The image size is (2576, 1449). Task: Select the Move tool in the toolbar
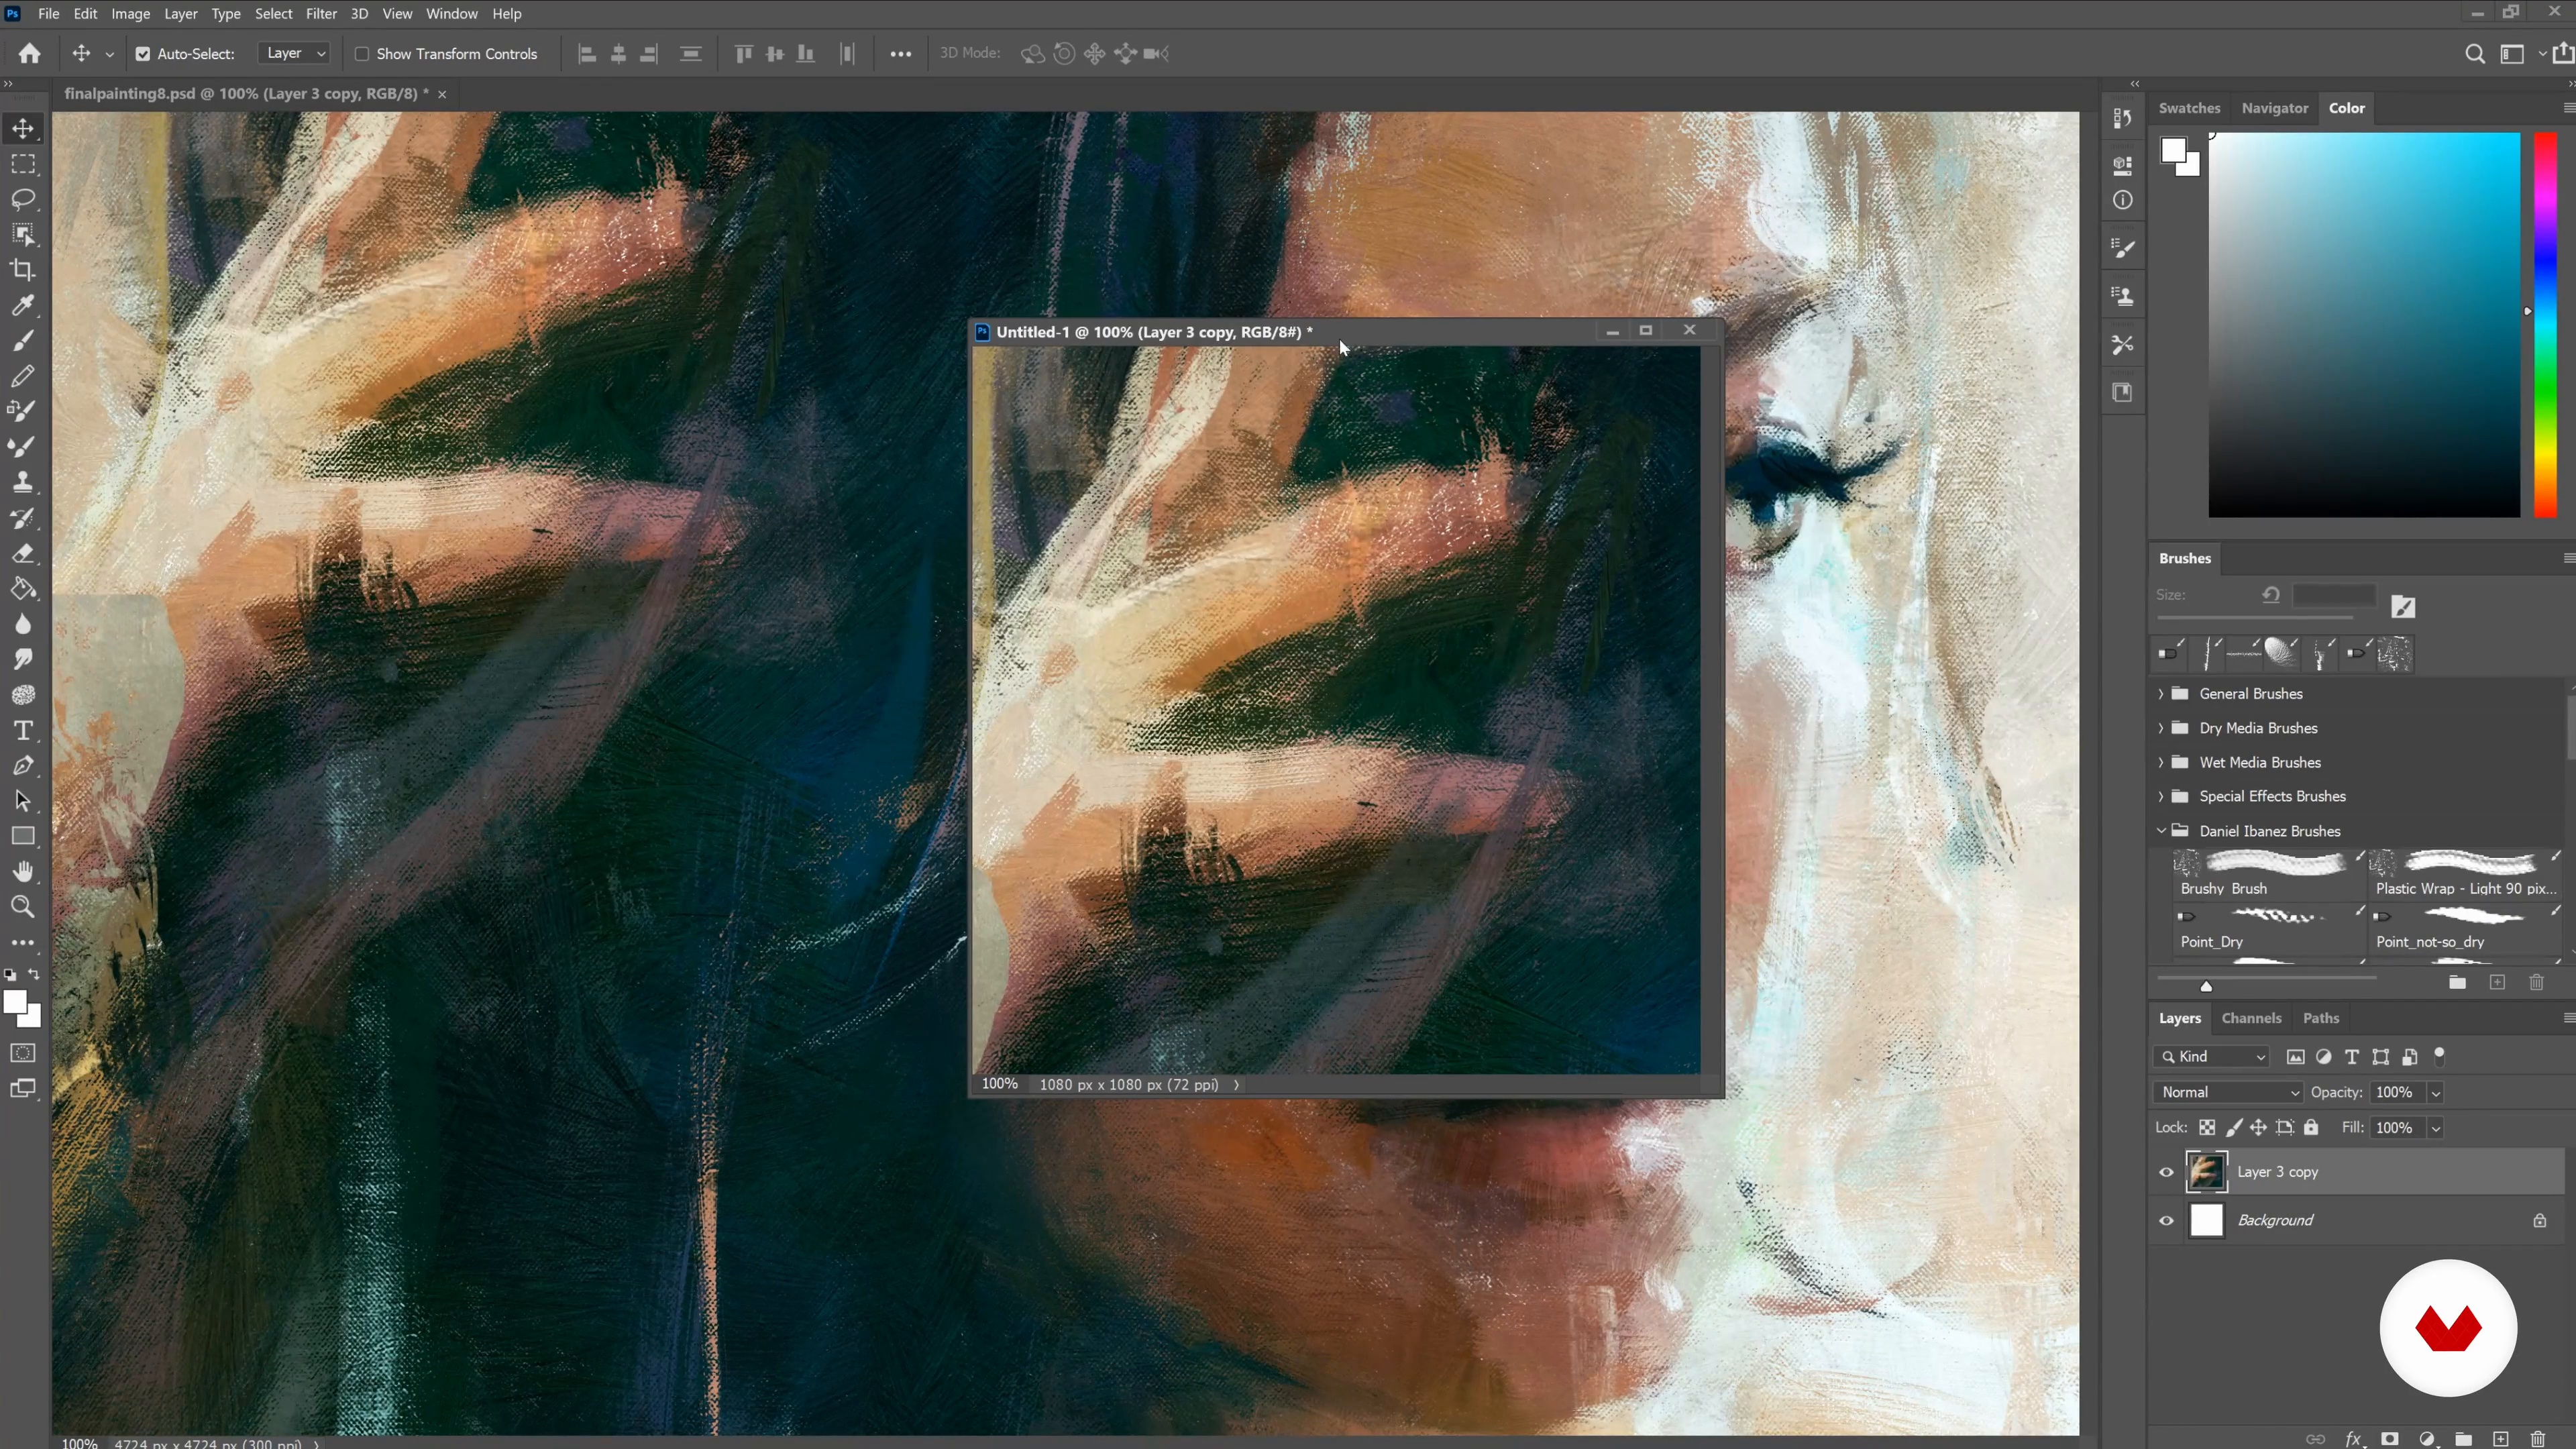[x=23, y=128]
